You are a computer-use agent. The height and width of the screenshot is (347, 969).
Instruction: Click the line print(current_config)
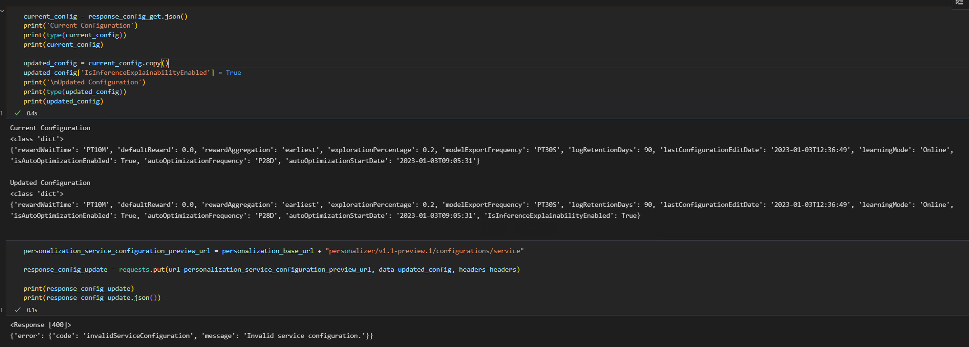(x=63, y=45)
